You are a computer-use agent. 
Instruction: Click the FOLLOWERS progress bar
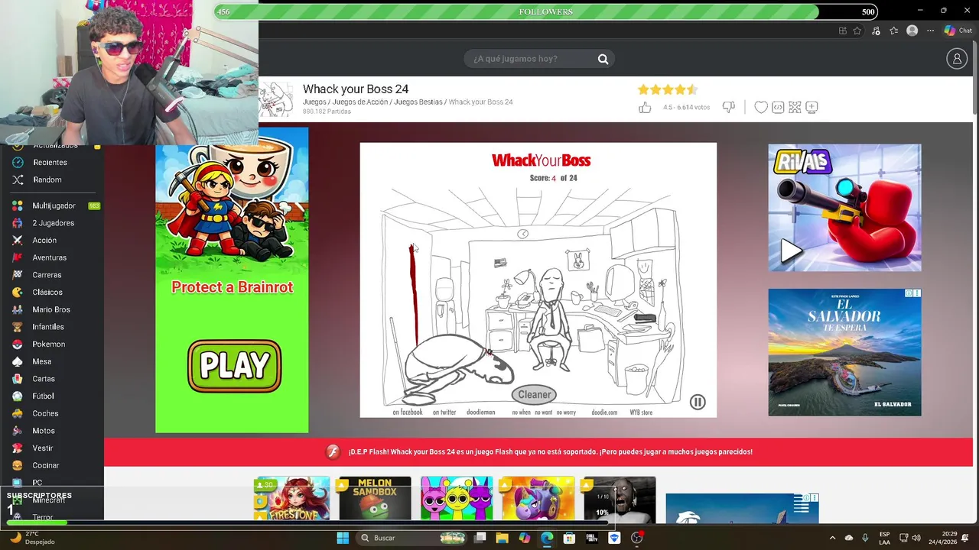click(x=545, y=11)
